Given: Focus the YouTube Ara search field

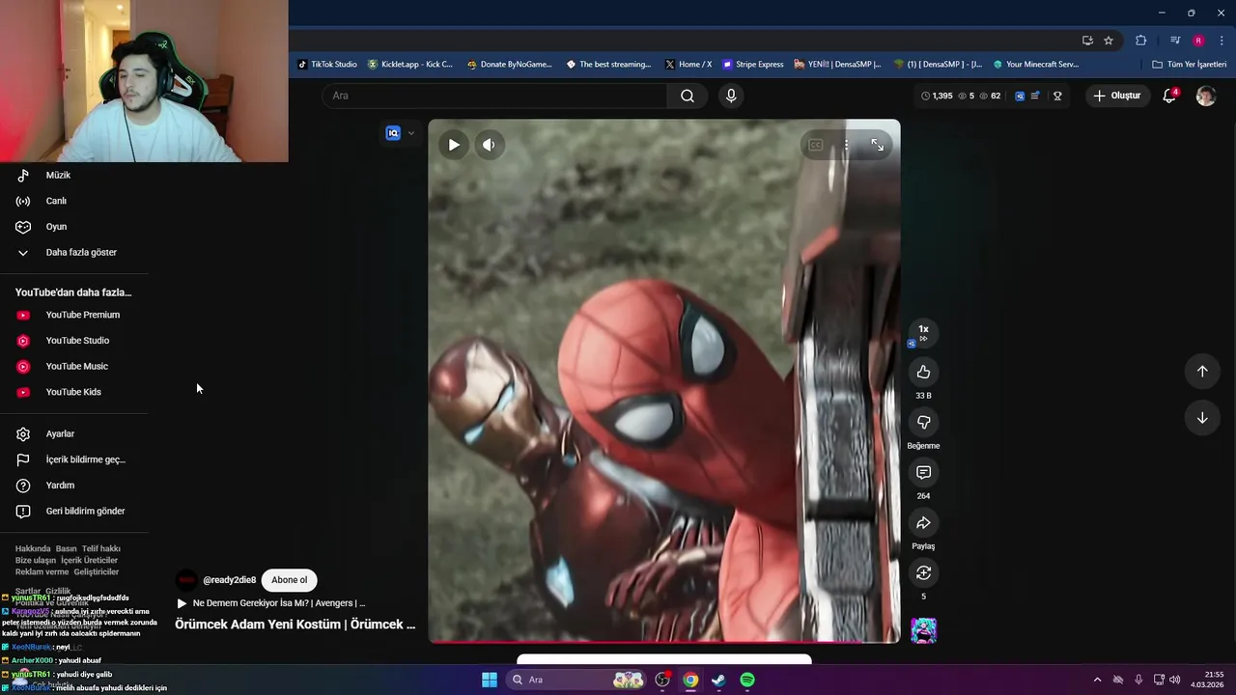Looking at the screenshot, I should pyautogui.click(x=494, y=96).
